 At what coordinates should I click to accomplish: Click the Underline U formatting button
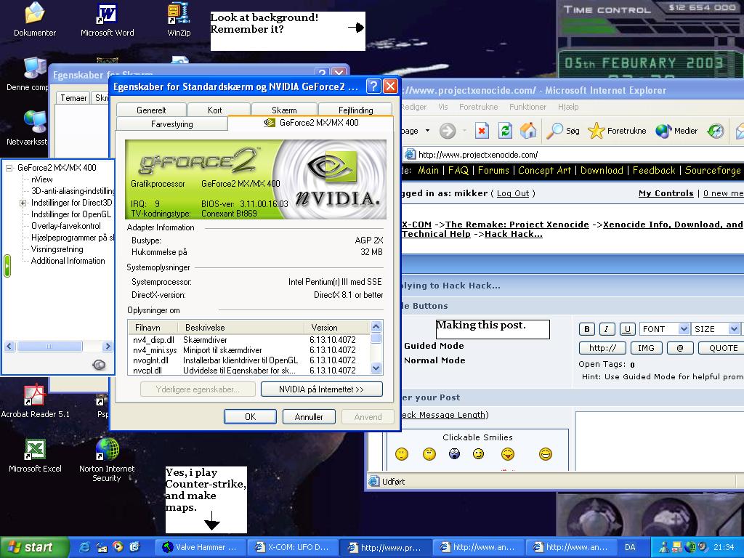click(627, 329)
